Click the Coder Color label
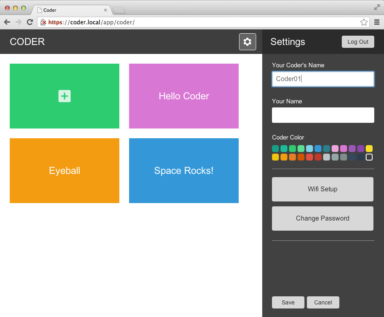 288,137
